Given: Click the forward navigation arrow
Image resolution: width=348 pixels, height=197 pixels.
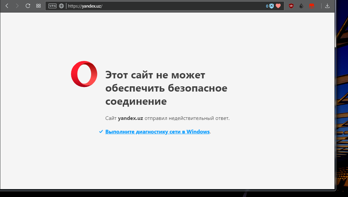Looking at the screenshot, I should [17, 6].
